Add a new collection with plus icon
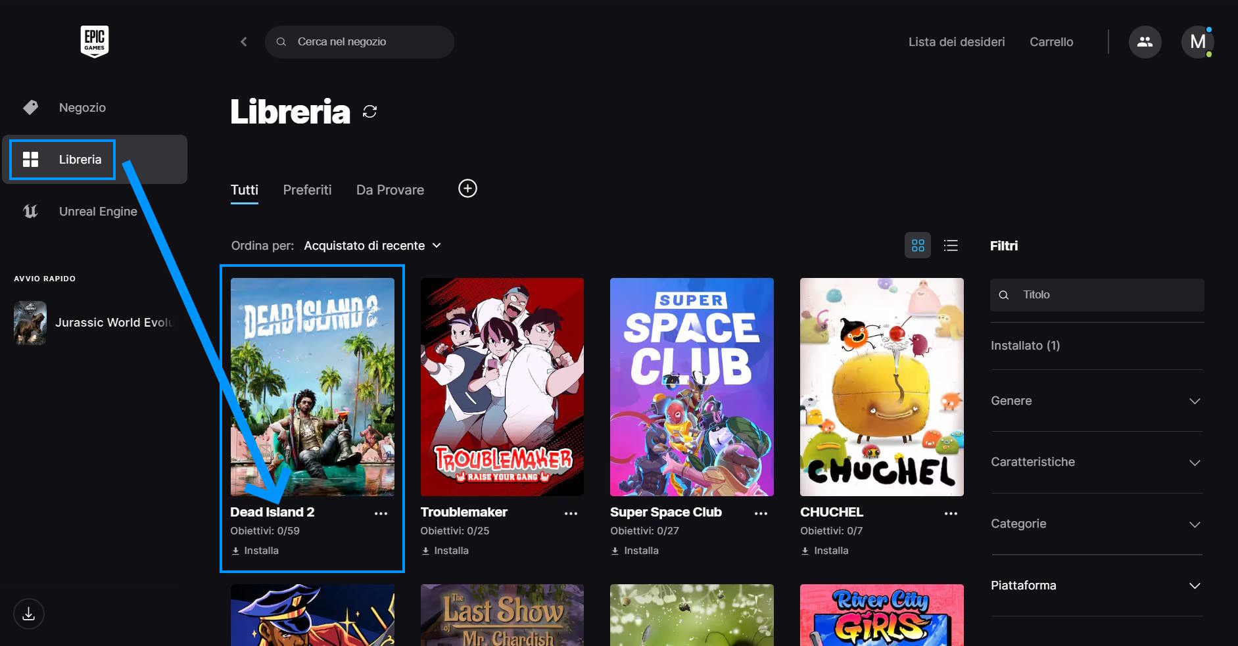 (x=467, y=189)
